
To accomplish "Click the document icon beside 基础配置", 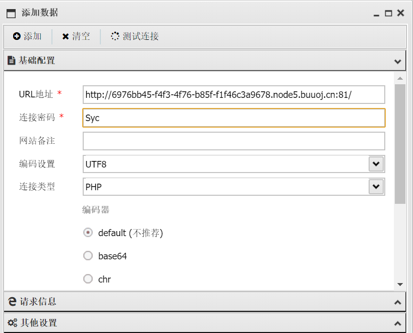I will click(x=11, y=61).
